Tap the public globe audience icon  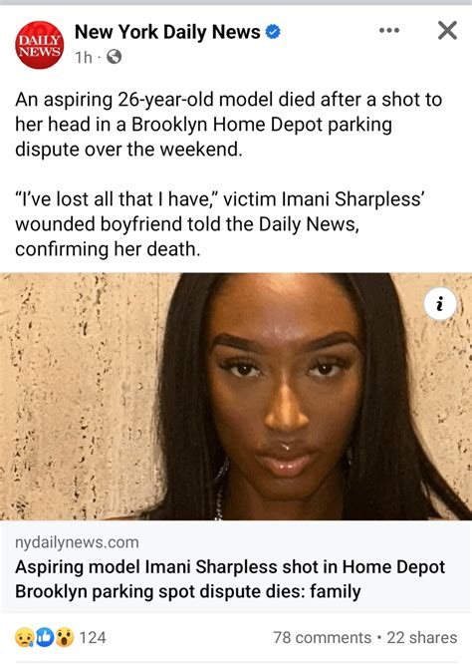tap(114, 57)
